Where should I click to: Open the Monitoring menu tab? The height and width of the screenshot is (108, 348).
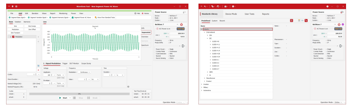(x=63, y=13)
